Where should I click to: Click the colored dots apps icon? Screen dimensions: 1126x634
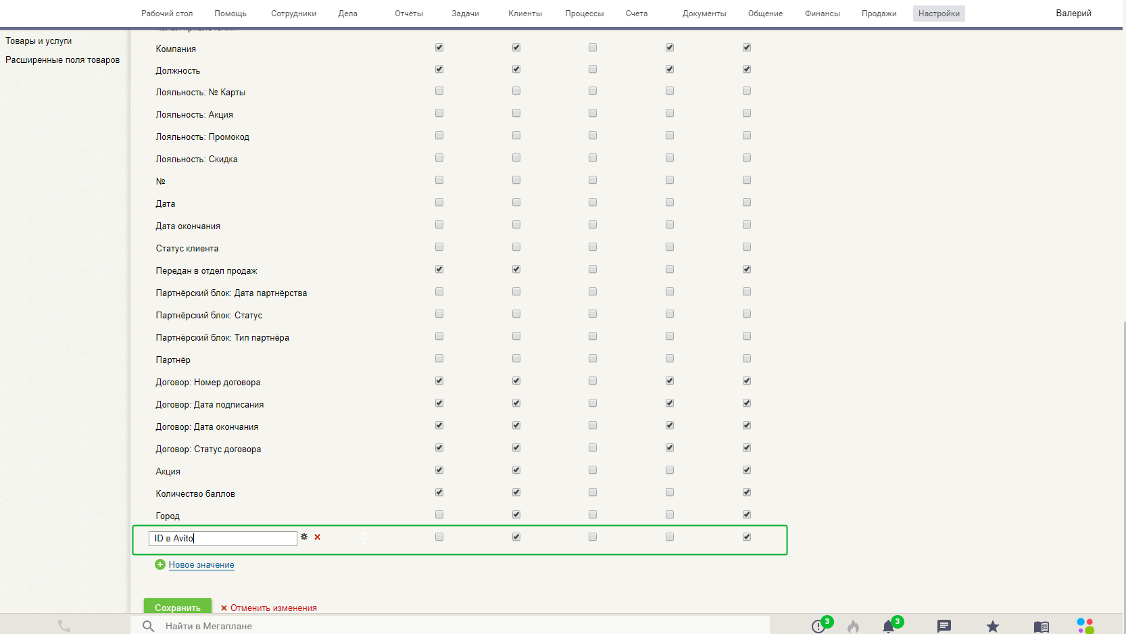tap(1085, 625)
